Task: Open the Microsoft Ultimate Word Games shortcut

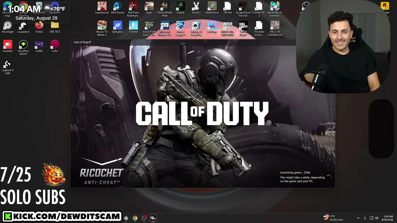Action: [165, 28]
